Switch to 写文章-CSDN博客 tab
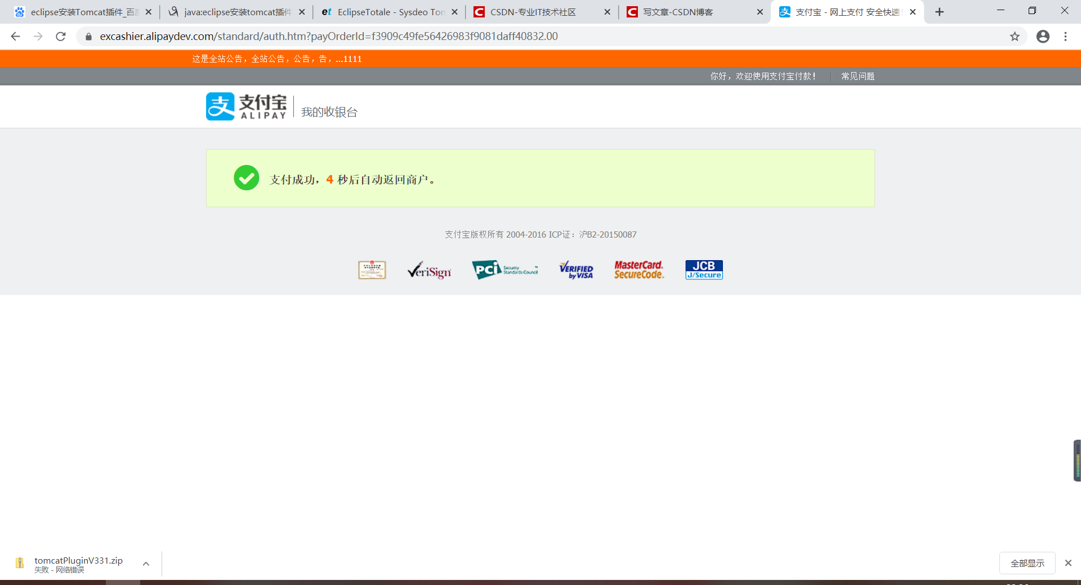Image resolution: width=1081 pixels, height=585 pixels. tap(695, 12)
